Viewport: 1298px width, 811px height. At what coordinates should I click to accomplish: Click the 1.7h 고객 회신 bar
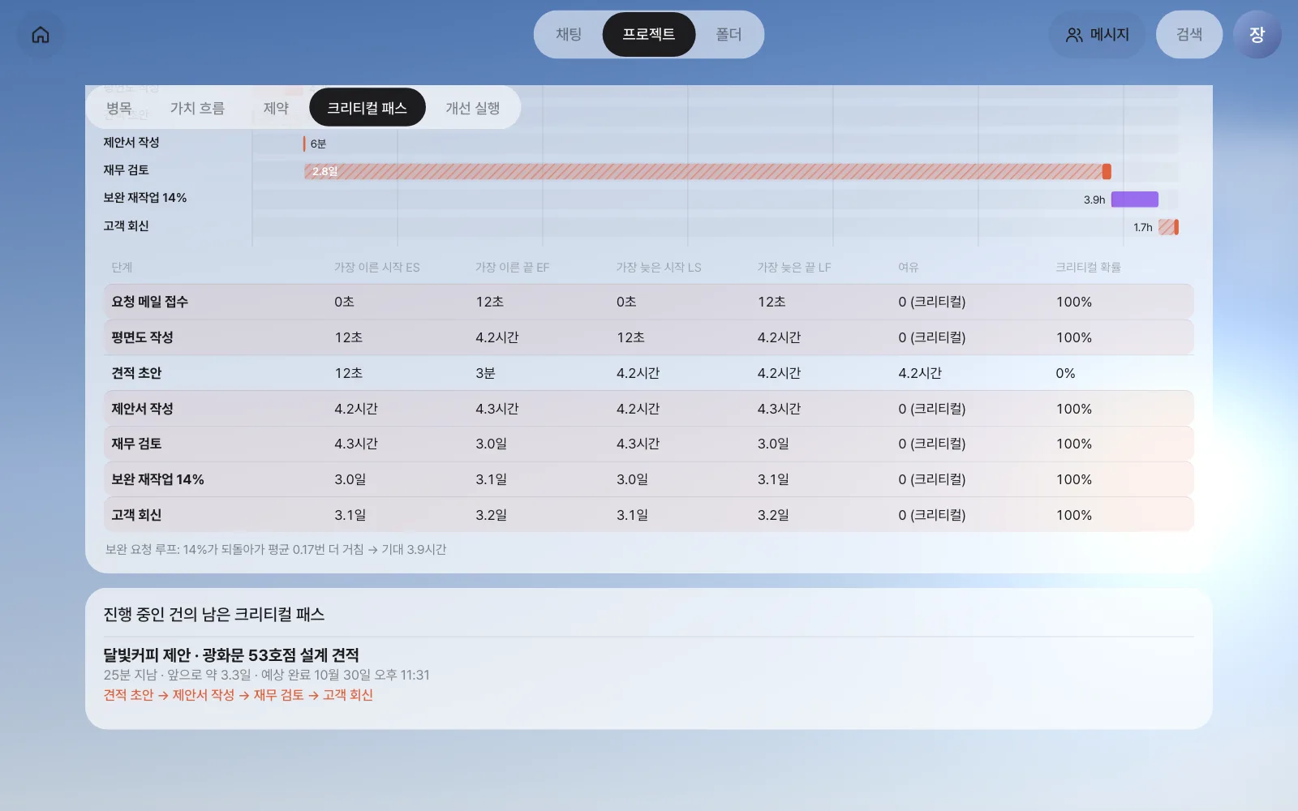[x=1168, y=227]
